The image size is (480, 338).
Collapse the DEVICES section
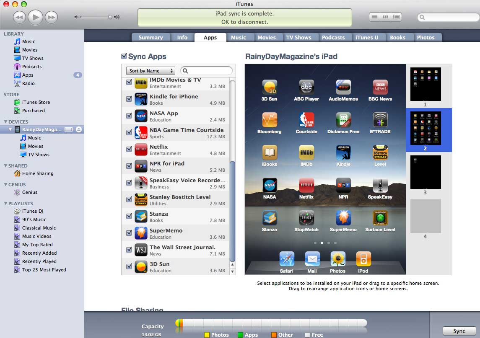pos(5,122)
